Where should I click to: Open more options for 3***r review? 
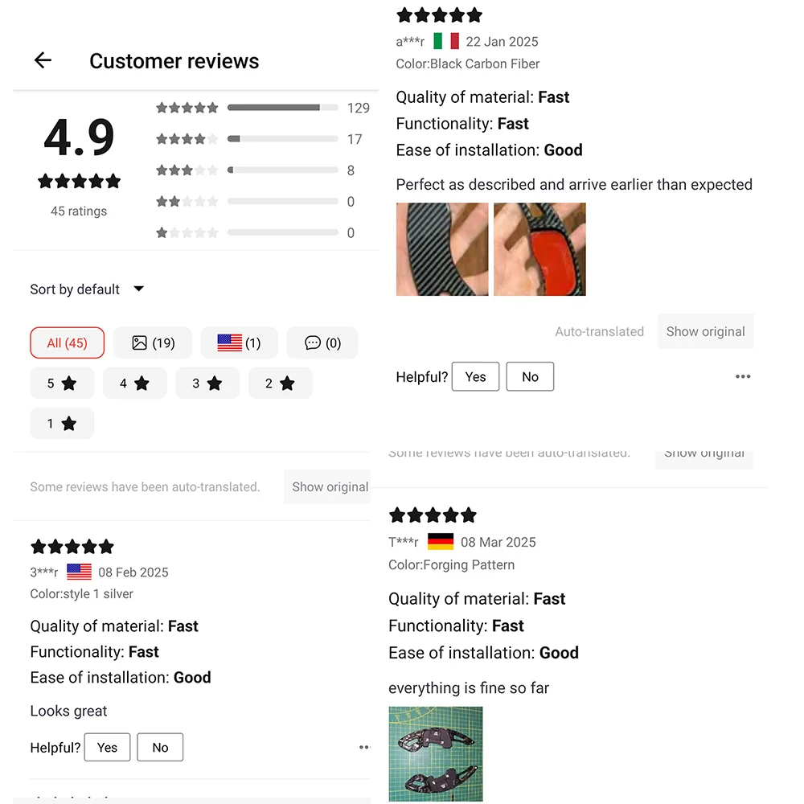click(364, 747)
